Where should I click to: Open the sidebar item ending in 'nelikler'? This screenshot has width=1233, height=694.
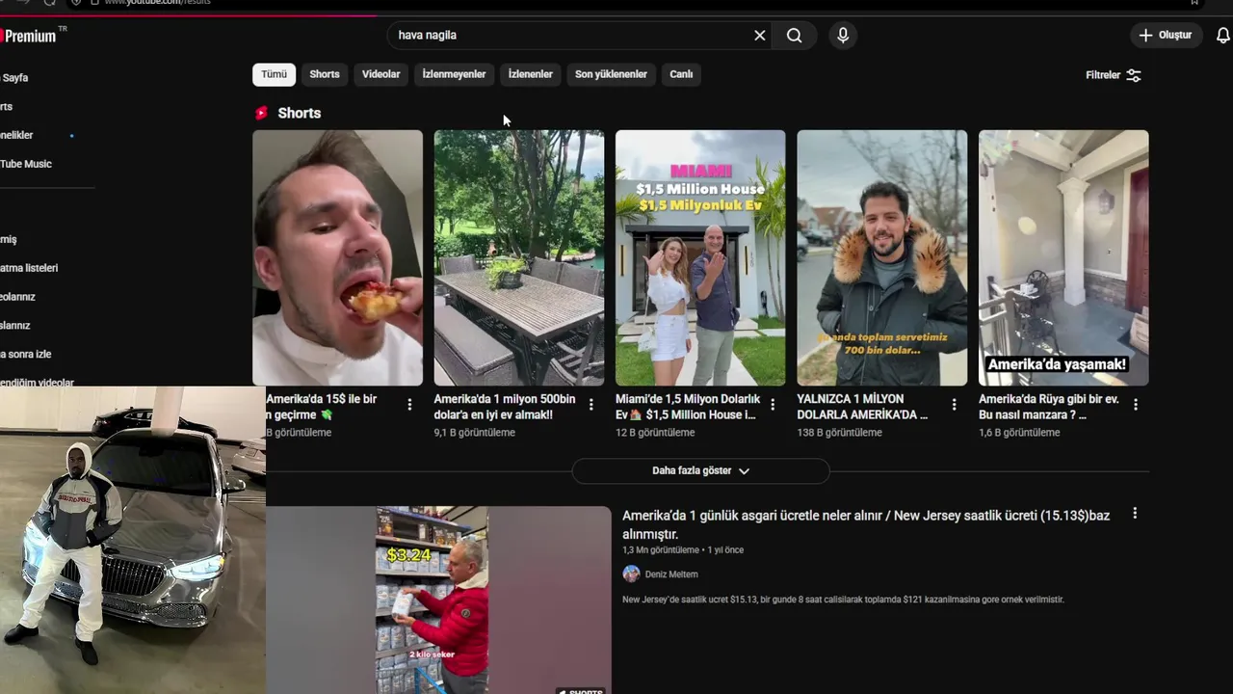click(x=17, y=136)
